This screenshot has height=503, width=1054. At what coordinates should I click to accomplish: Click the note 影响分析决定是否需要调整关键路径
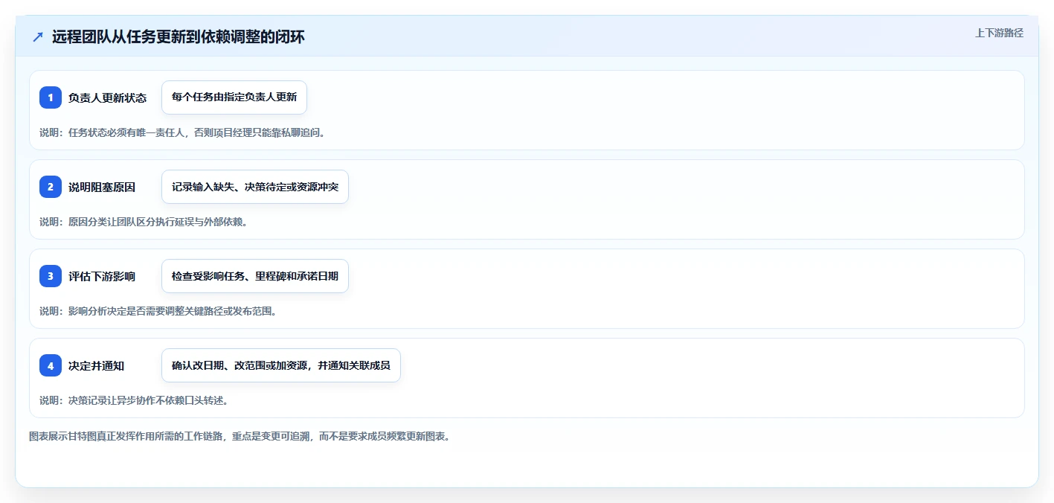point(158,311)
